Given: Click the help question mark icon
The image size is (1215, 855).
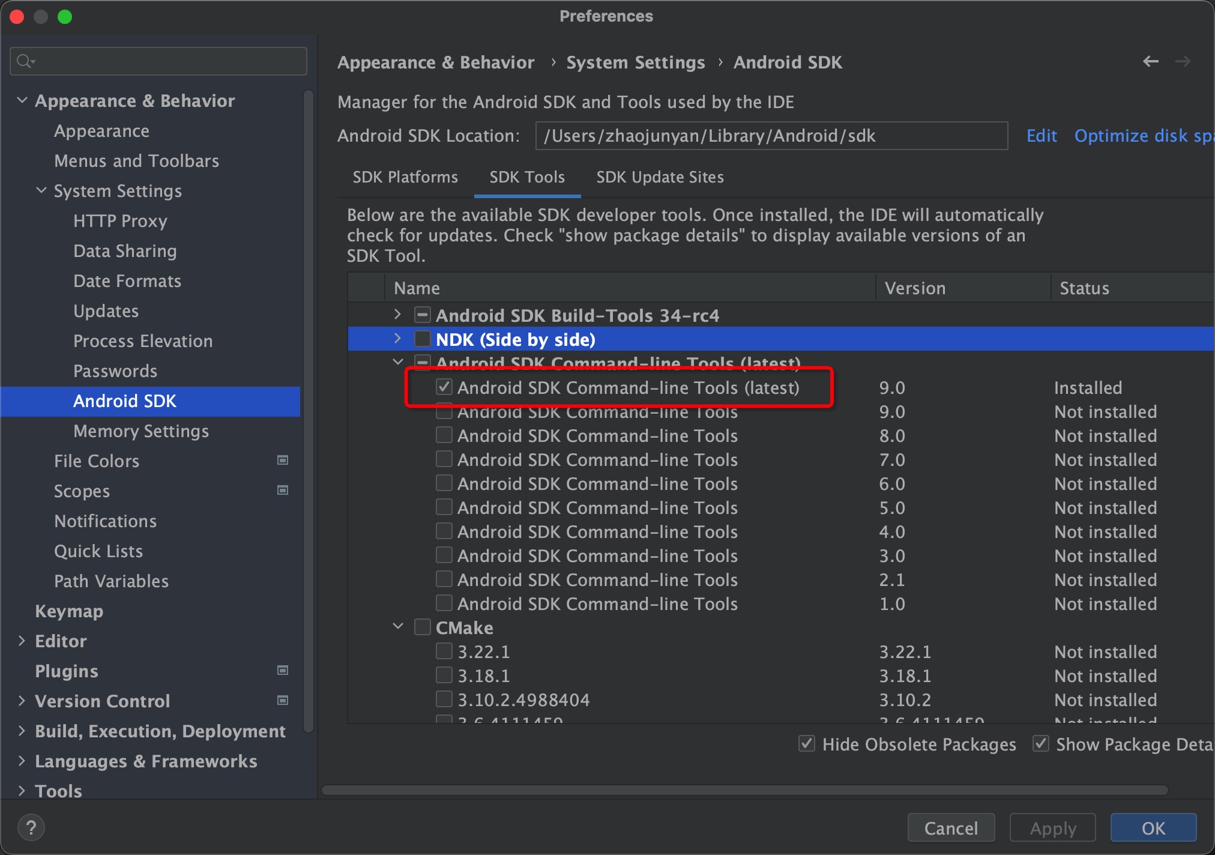Looking at the screenshot, I should (31, 828).
